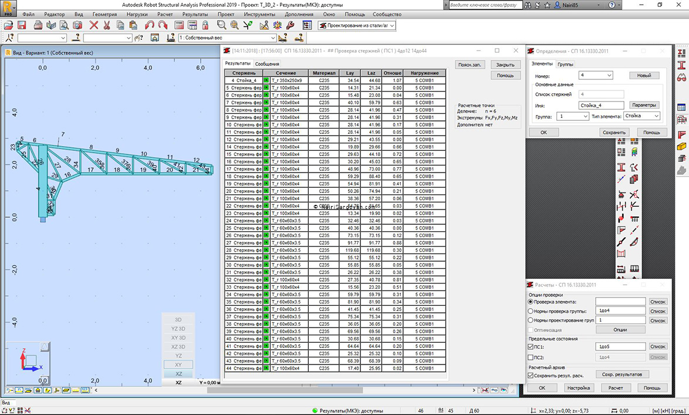Click the padlock results-freeze icon
Screen dimensions: 689x415
coord(205,25)
